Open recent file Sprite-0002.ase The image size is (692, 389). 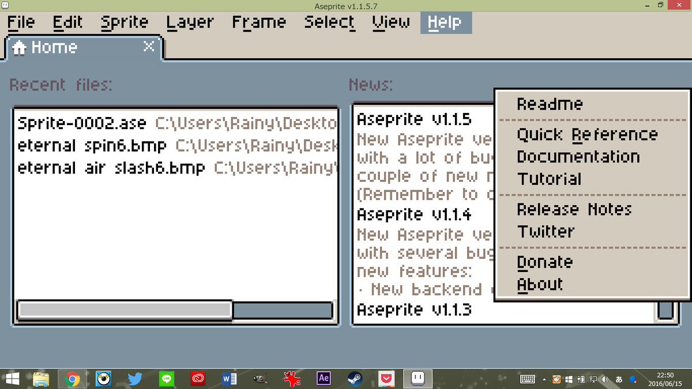[x=176, y=123]
